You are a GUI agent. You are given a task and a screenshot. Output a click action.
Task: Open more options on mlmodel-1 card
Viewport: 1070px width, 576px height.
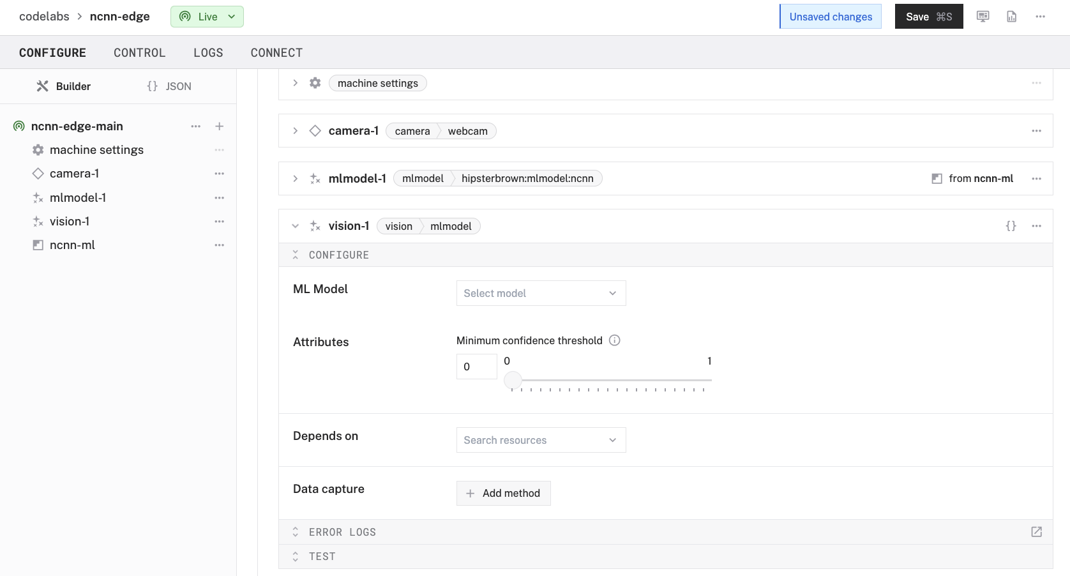click(1037, 179)
